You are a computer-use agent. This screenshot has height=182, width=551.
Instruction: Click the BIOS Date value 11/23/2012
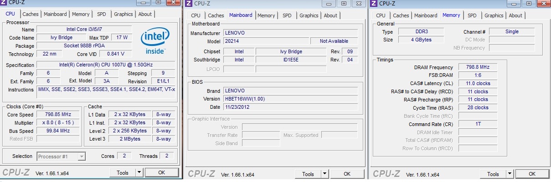coord(291,107)
